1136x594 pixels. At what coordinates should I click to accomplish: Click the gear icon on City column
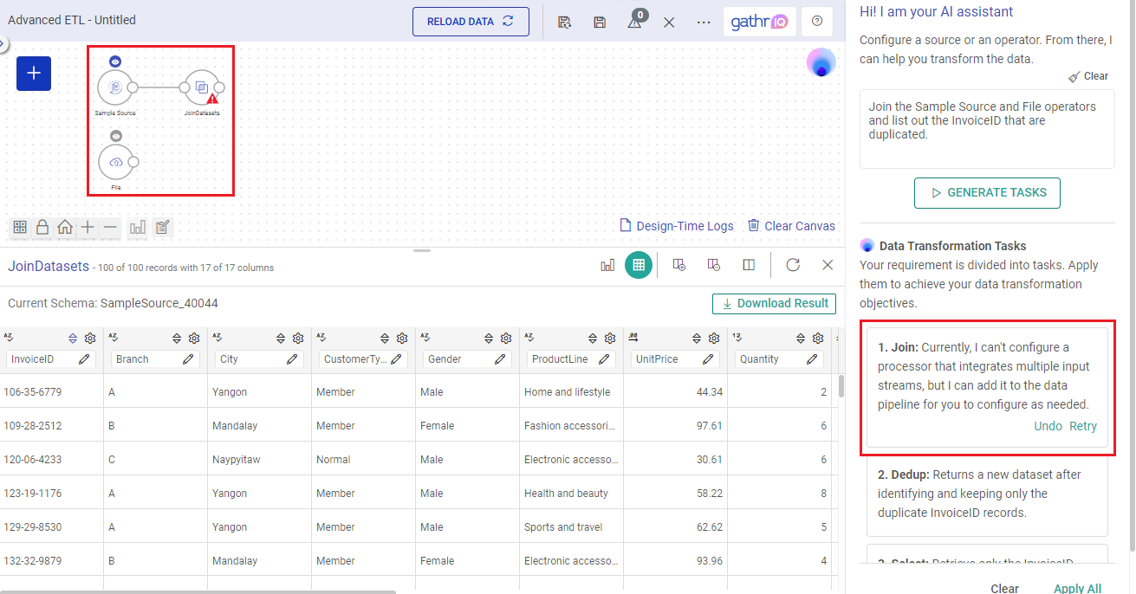point(298,339)
